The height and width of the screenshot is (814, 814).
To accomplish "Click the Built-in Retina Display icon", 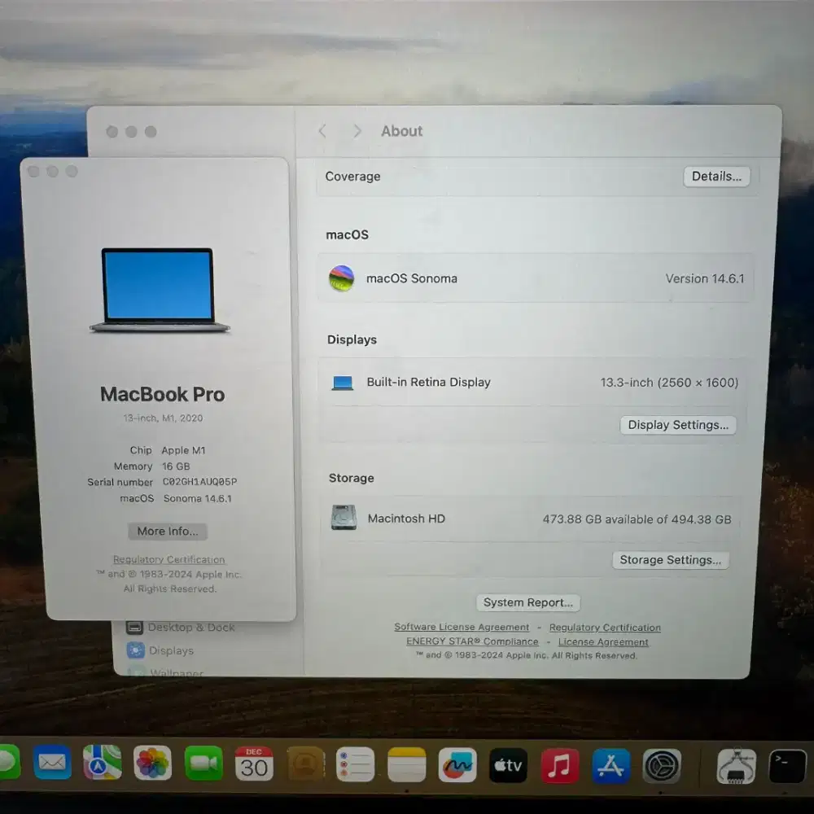I will [341, 382].
